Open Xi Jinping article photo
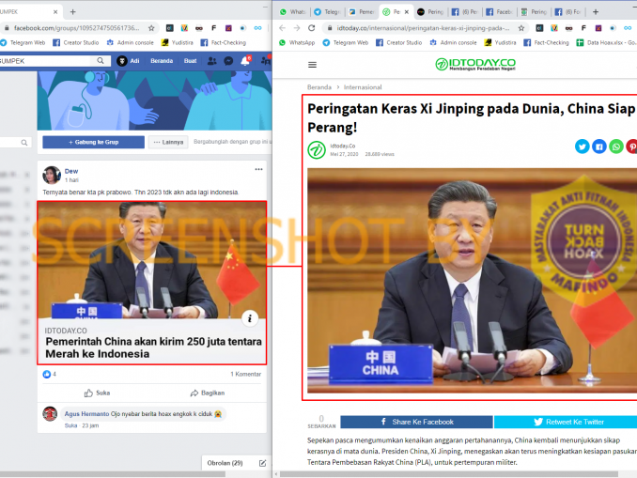The width and height of the screenshot is (637, 478). [x=472, y=281]
